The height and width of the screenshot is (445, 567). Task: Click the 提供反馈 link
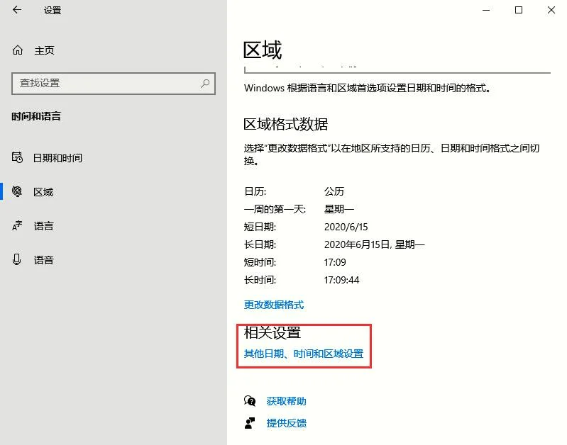click(x=287, y=423)
